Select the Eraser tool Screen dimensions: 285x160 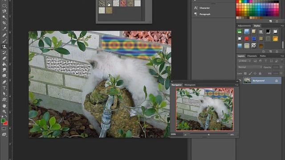tap(4, 58)
